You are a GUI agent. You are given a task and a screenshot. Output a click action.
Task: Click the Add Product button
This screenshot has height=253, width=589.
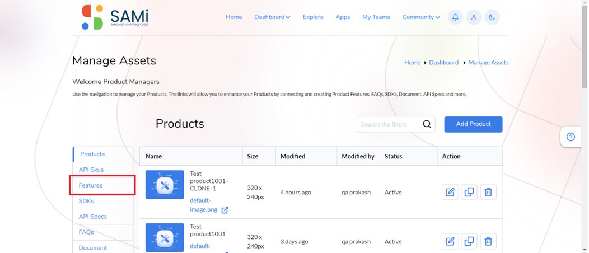click(473, 124)
